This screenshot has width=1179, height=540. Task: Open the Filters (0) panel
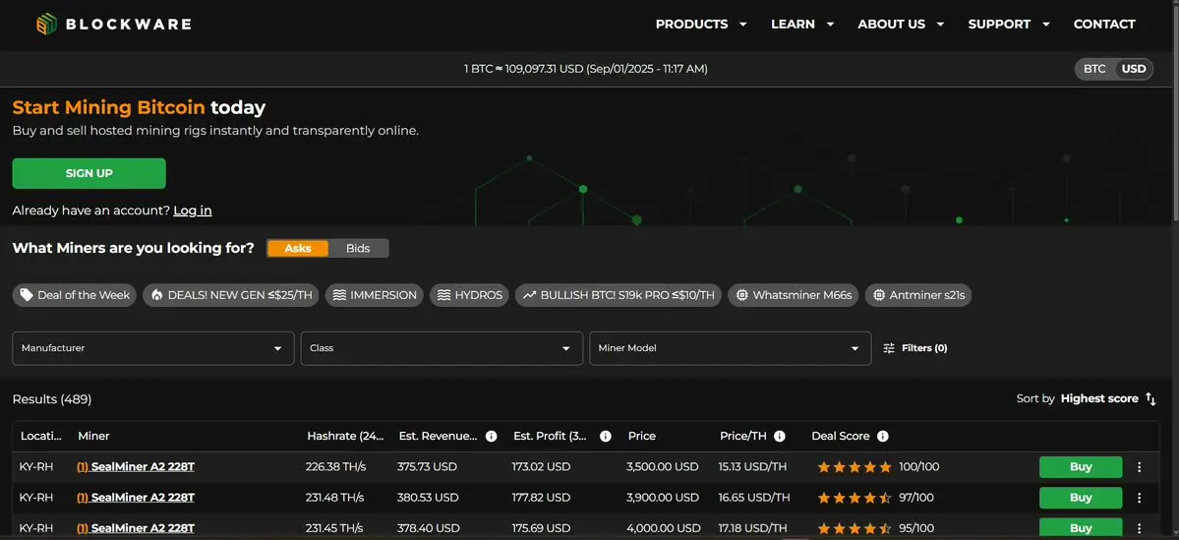point(915,348)
